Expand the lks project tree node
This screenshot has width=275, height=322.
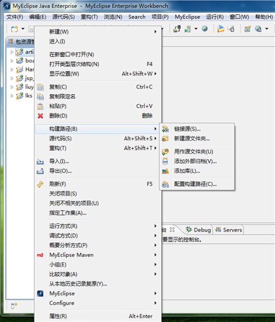tap(12, 96)
